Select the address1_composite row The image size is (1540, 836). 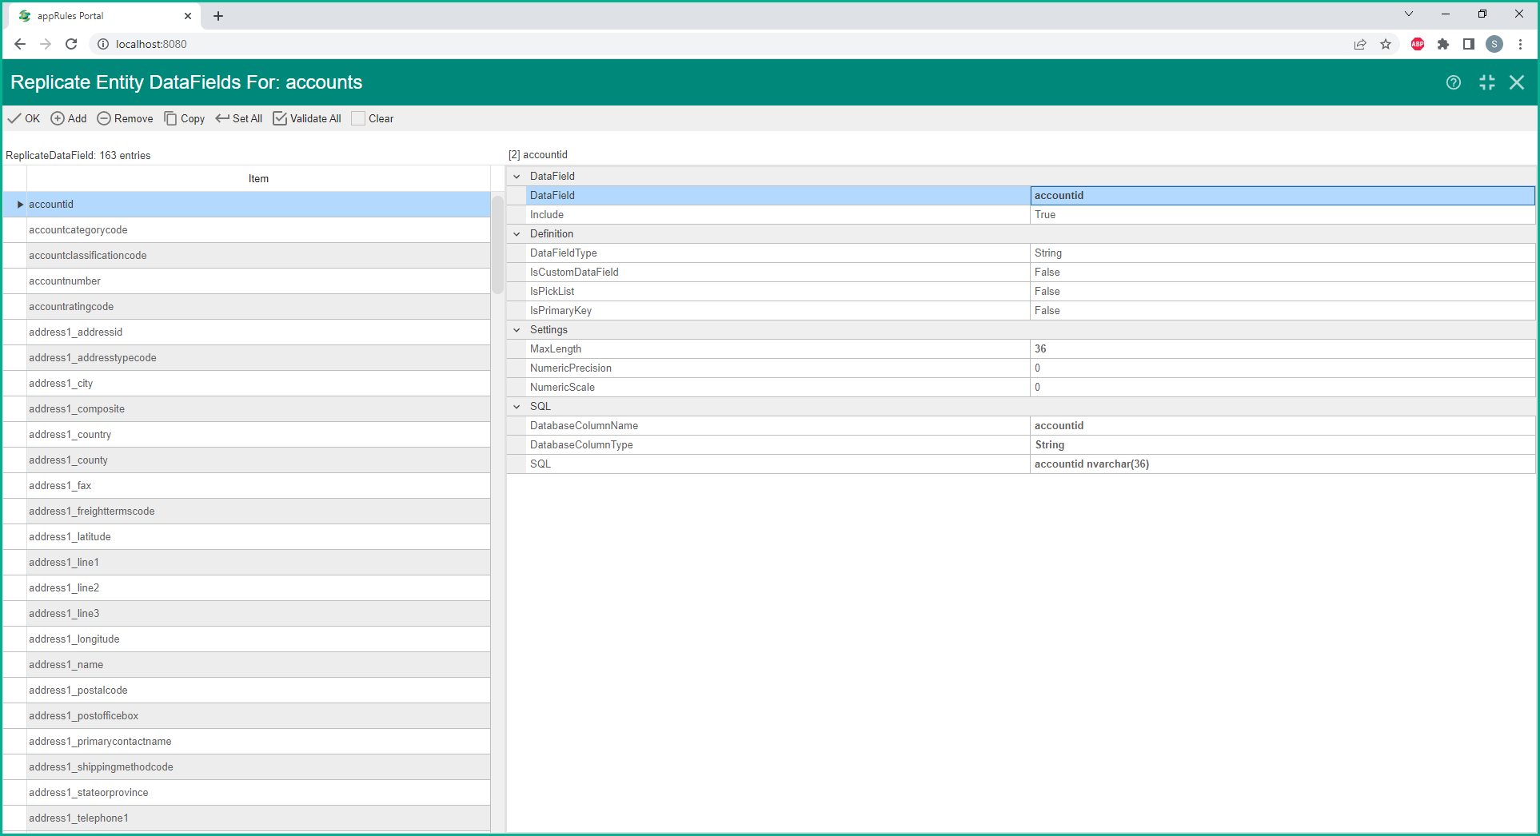click(247, 409)
